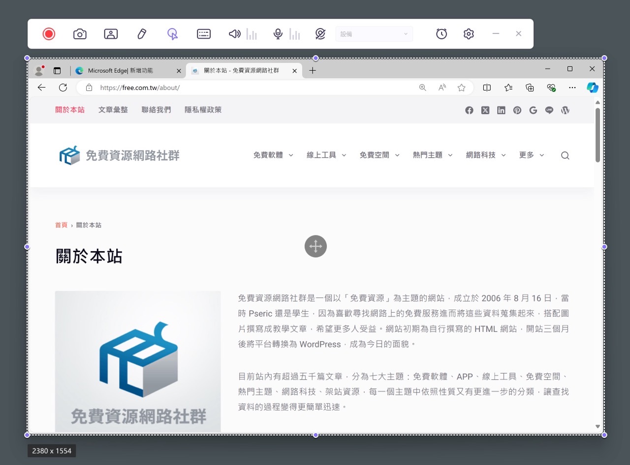630x465 pixels.
Task: Toggle the microphone recording icon
Action: 278,34
